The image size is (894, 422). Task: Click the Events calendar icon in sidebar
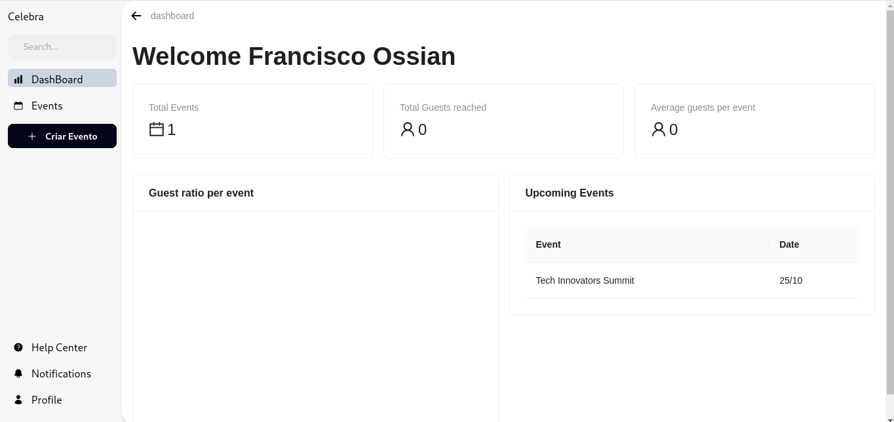(18, 105)
